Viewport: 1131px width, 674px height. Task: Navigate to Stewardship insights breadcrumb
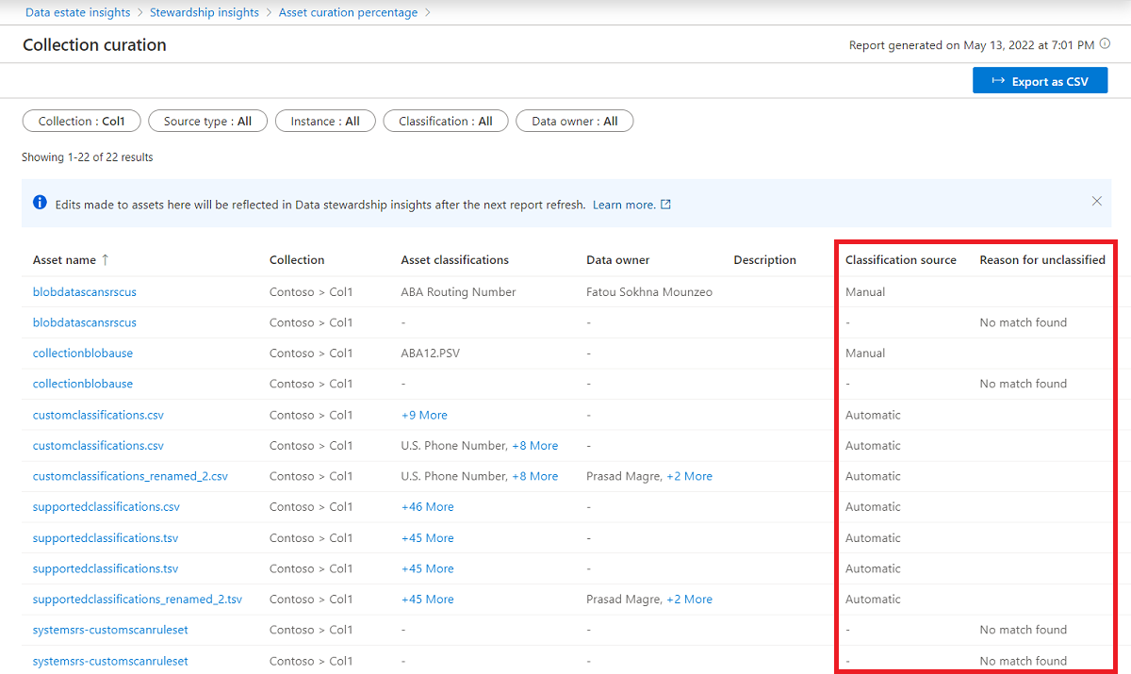(205, 12)
